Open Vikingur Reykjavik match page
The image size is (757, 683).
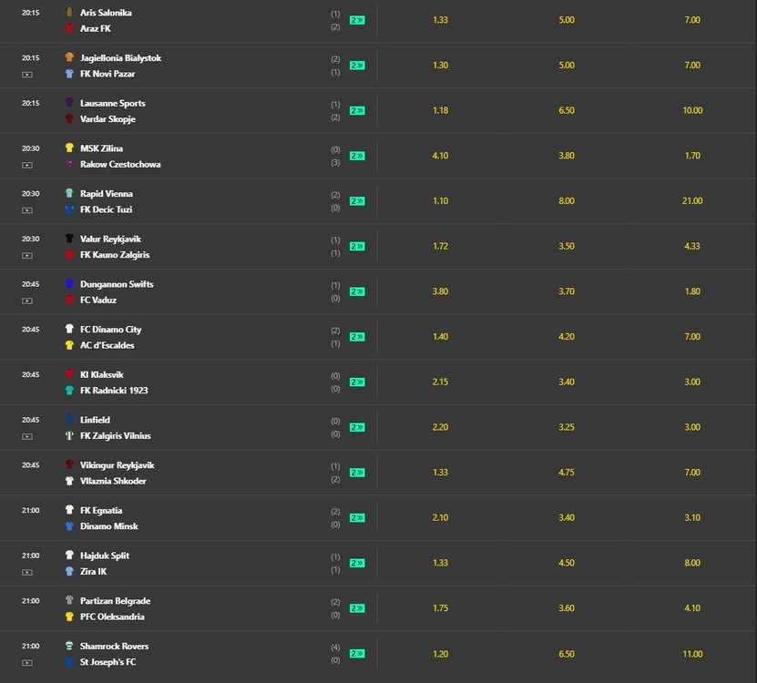(x=117, y=465)
